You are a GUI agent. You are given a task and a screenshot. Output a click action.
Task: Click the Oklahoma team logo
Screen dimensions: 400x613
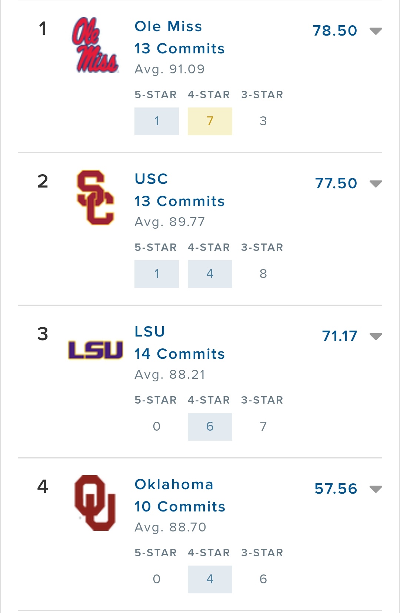coord(95,503)
